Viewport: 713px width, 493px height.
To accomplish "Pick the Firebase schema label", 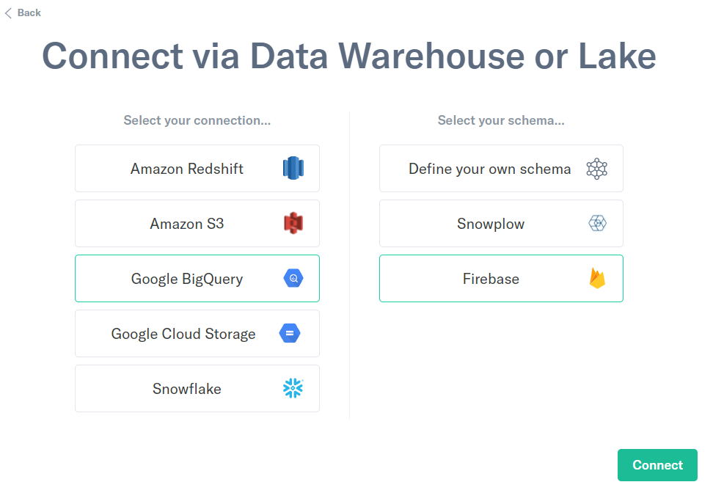I will coord(491,279).
